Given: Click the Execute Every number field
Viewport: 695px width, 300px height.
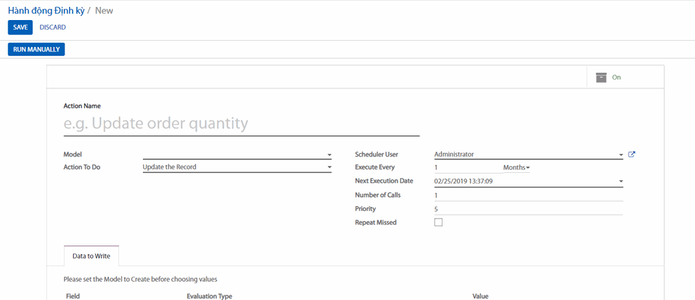Looking at the screenshot, I should coord(465,168).
